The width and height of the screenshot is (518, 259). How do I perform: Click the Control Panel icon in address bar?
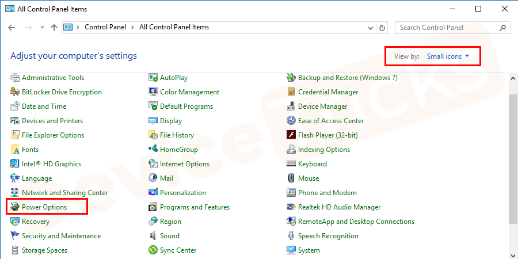click(x=68, y=28)
